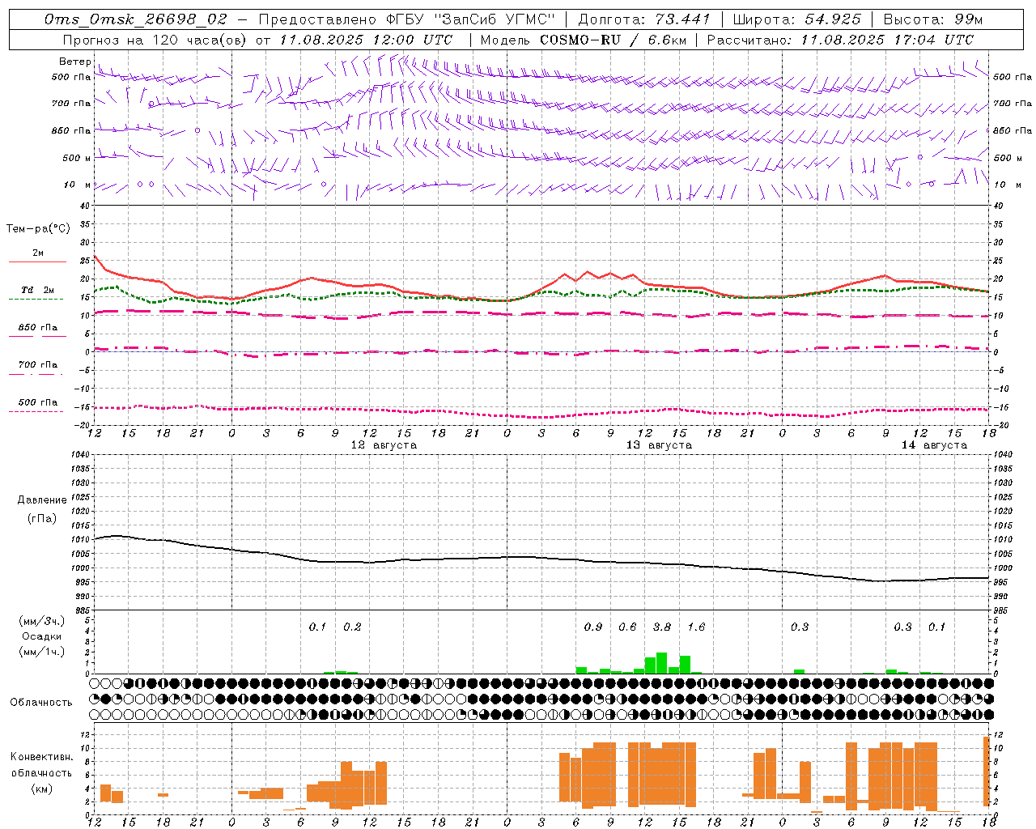Click the Долгота: 73.441 value
The image size is (1036, 829).
643,19
